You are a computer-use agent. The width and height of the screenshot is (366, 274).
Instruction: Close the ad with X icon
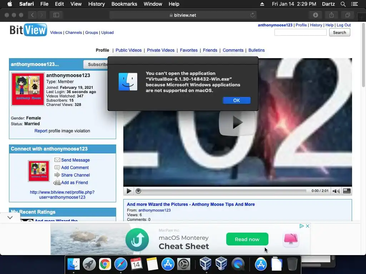[x=308, y=226]
